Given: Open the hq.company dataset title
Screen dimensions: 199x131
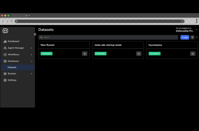Looking at the screenshot, I should (155, 45).
